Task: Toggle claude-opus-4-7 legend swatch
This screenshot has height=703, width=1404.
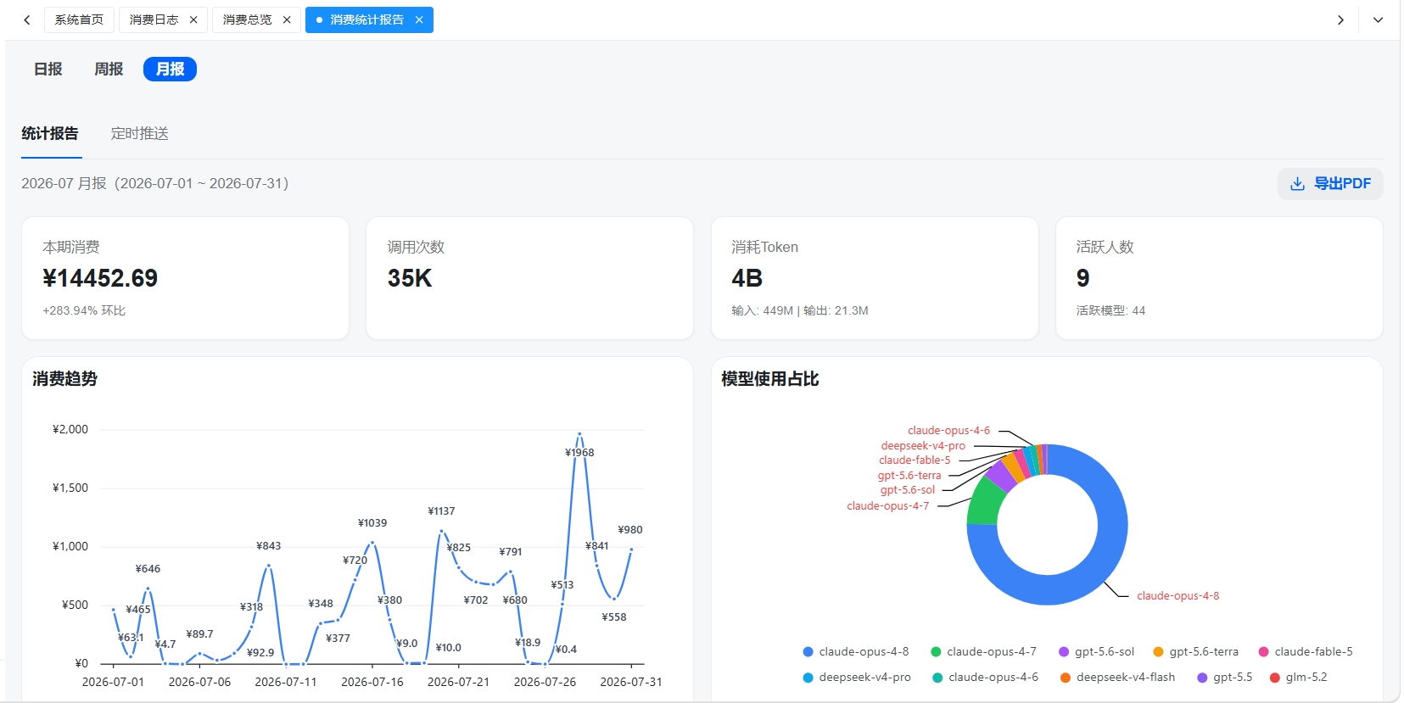Action: pyautogui.click(x=936, y=652)
